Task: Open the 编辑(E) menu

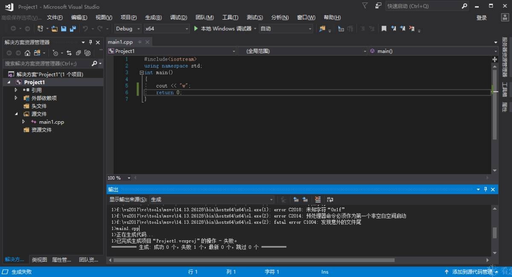Action: (x=79, y=17)
